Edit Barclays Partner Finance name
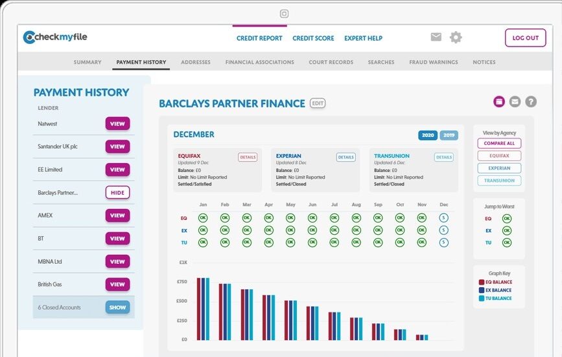 318,103
